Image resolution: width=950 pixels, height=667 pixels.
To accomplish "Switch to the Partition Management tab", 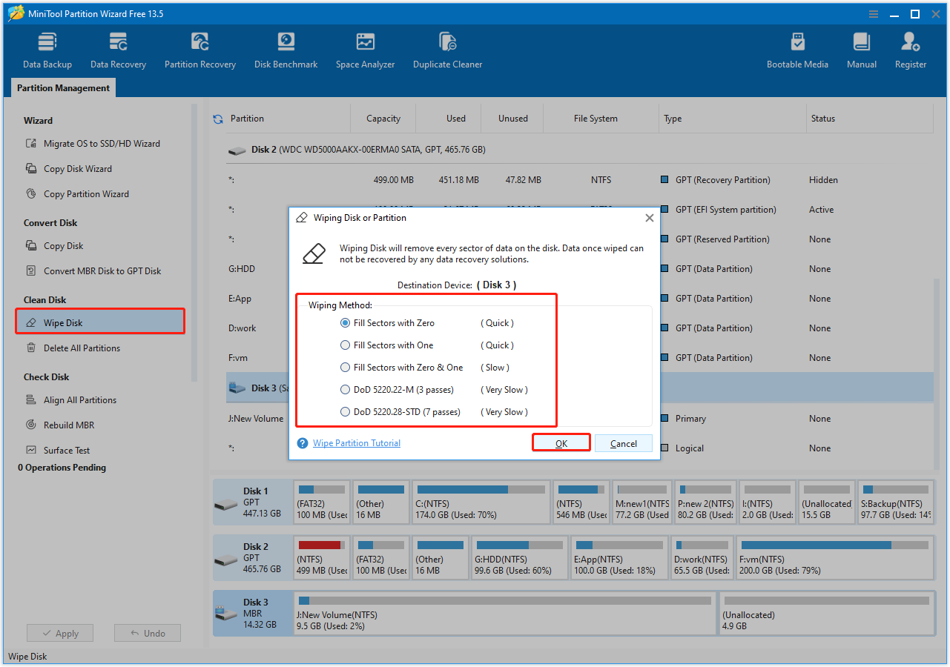I will click(x=63, y=87).
